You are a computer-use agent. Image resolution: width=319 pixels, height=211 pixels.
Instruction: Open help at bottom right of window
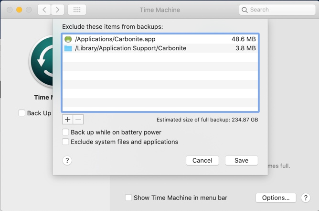coord(306,198)
